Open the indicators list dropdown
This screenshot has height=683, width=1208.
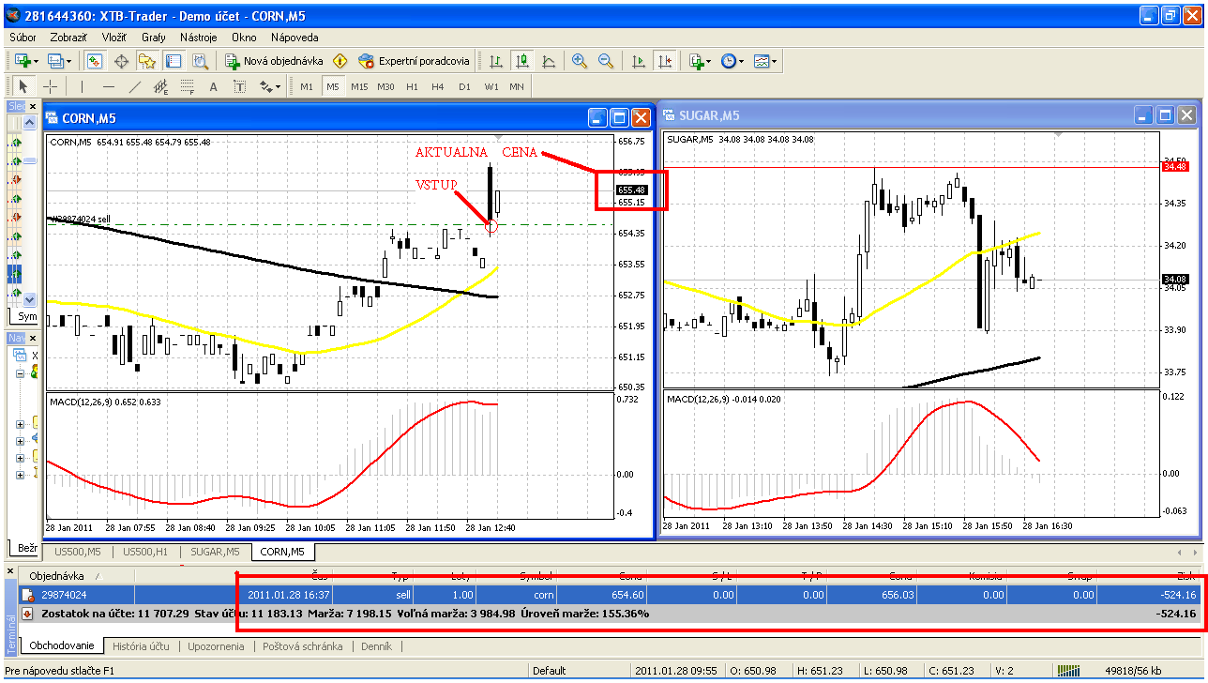(700, 61)
